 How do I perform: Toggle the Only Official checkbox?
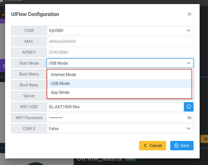pos(1,1)
